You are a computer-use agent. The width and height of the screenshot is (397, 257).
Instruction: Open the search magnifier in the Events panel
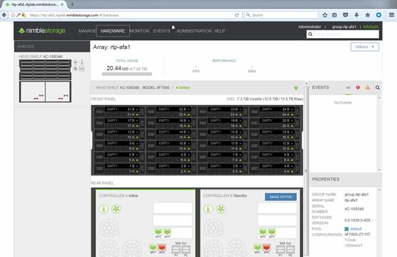378,87
